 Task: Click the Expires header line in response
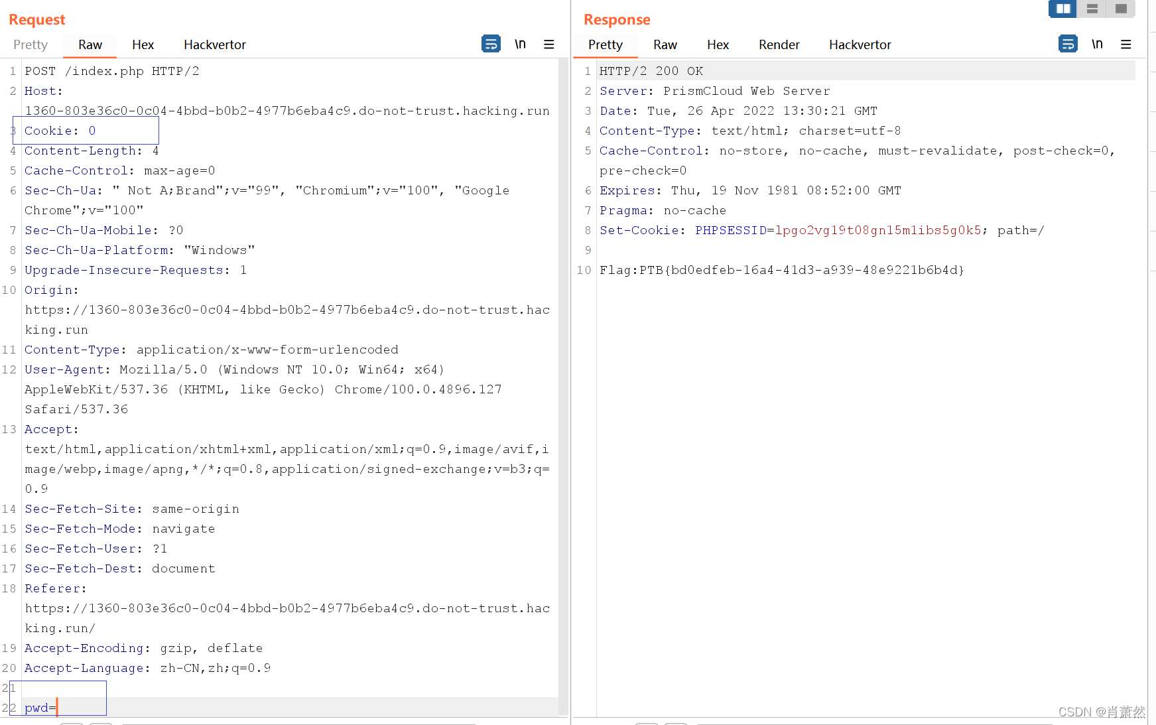pos(751,190)
